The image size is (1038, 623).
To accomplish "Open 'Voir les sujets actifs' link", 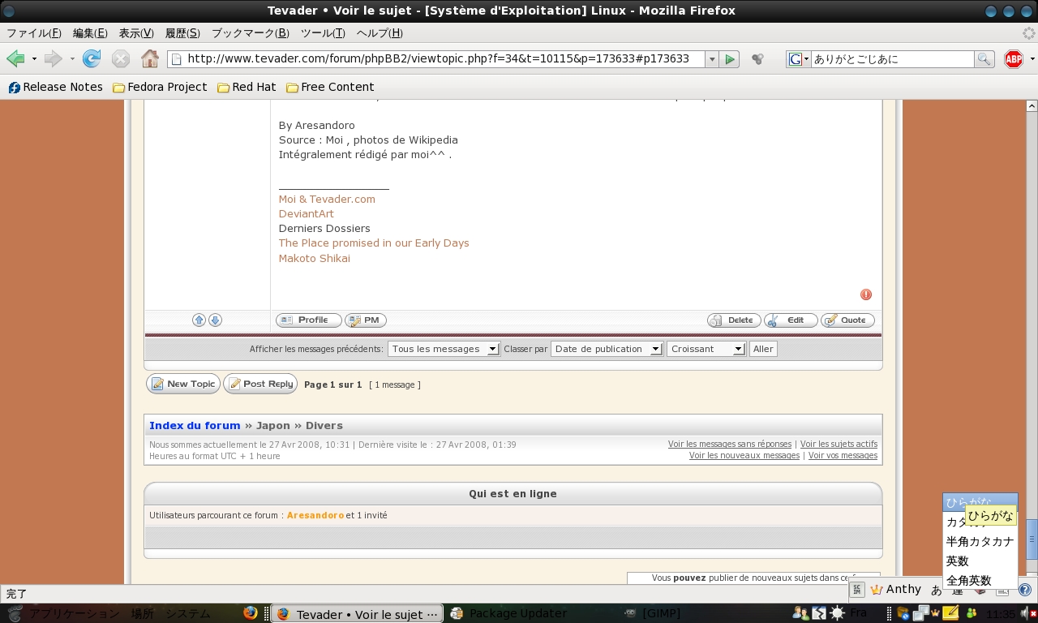I will pyautogui.click(x=839, y=445).
